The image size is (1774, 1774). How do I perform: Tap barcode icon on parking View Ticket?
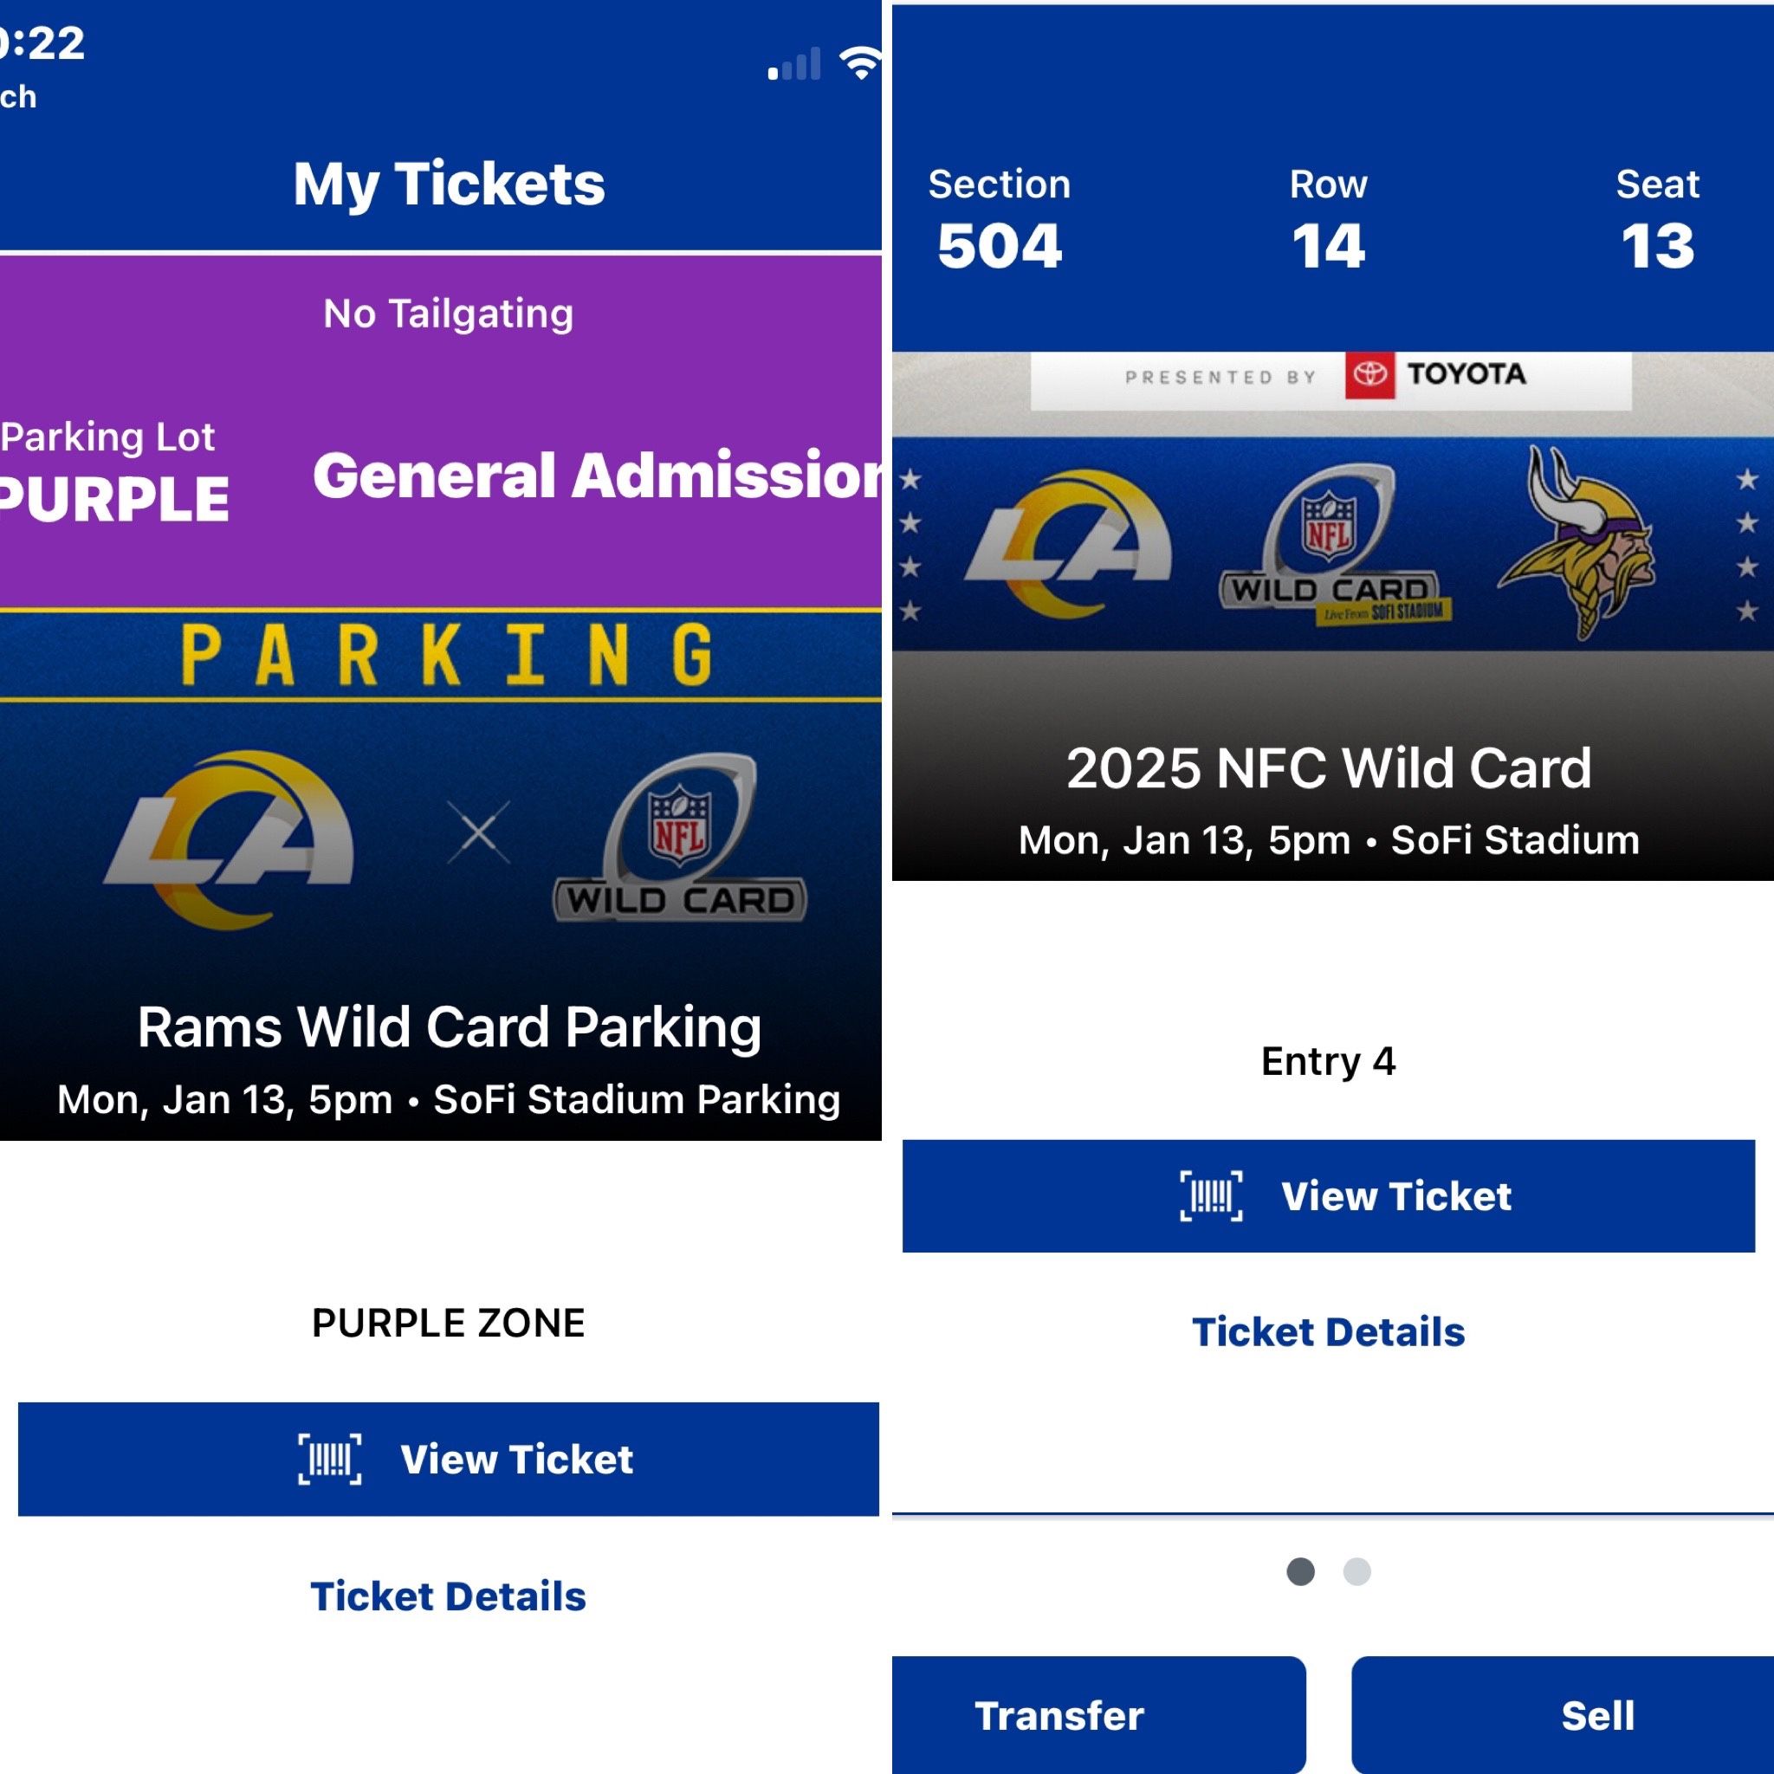point(330,1459)
